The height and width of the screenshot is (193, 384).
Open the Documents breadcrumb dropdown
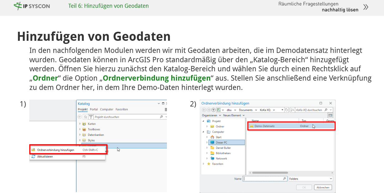point(256,110)
